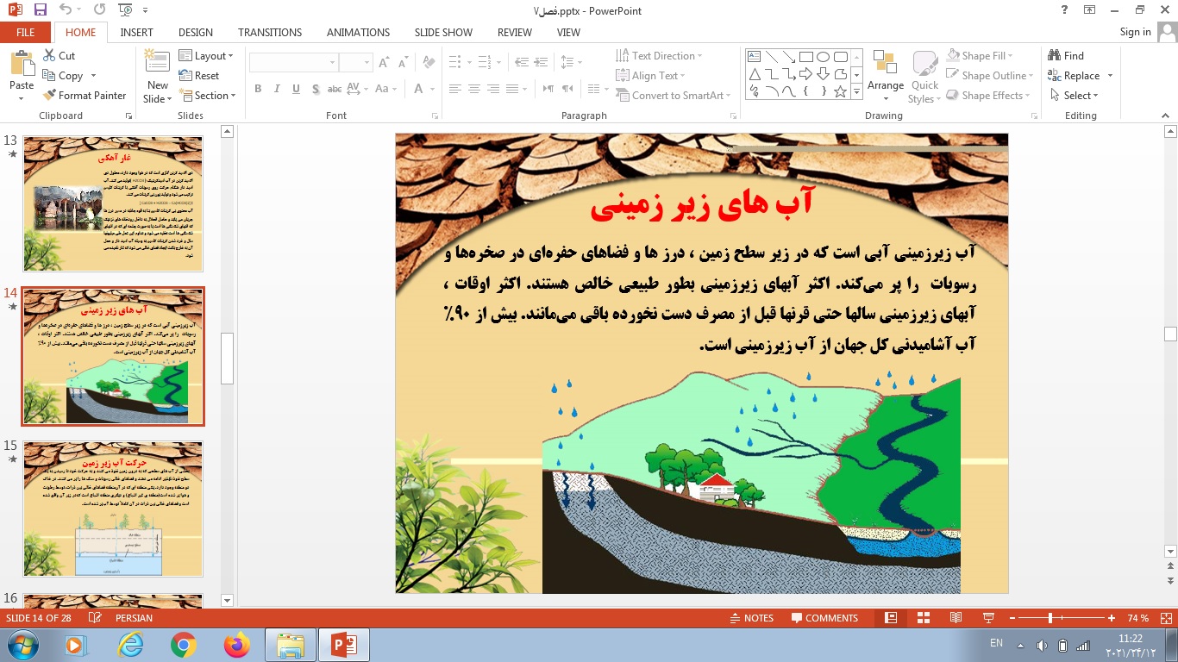This screenshot has height=662, width=1178.
Task: Open Reading View from status bar
Action: tap(956, 618)
